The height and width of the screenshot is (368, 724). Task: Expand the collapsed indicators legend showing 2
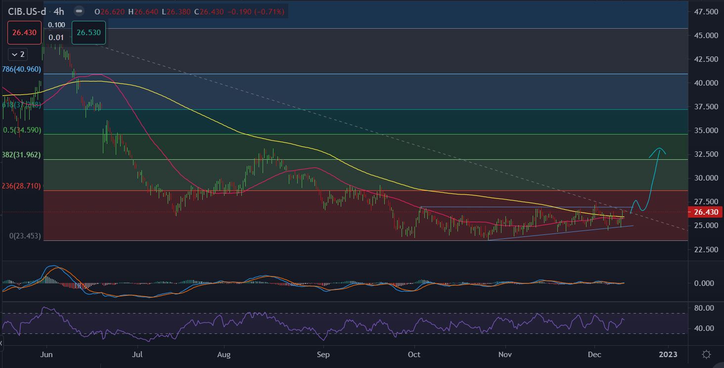pyautogui.click(x=18, y=54)
